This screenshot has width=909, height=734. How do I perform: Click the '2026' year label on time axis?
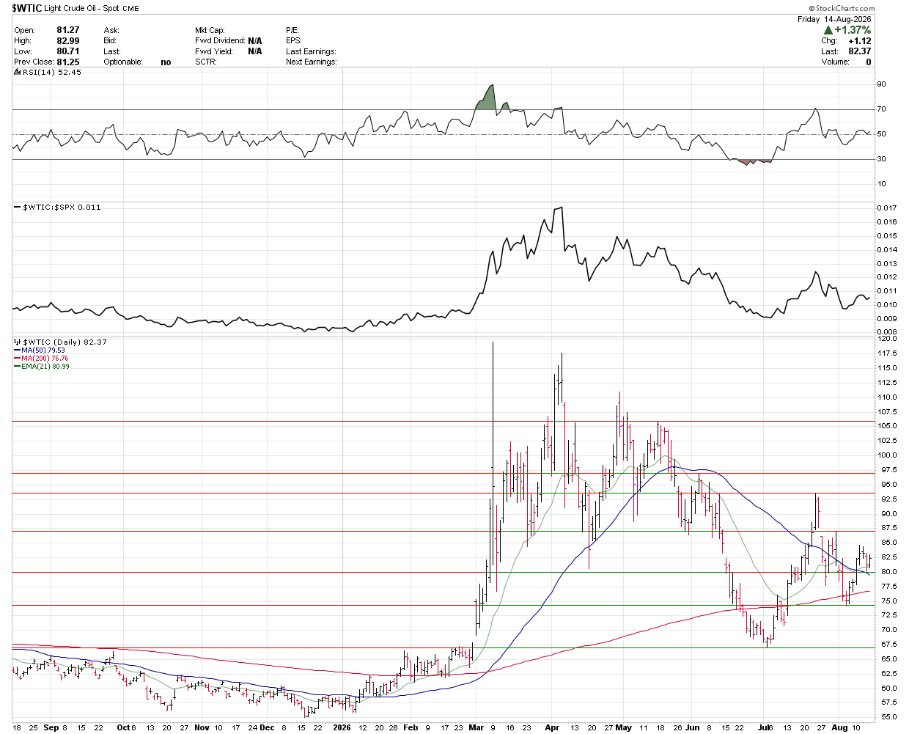click(x=342, y=728)
